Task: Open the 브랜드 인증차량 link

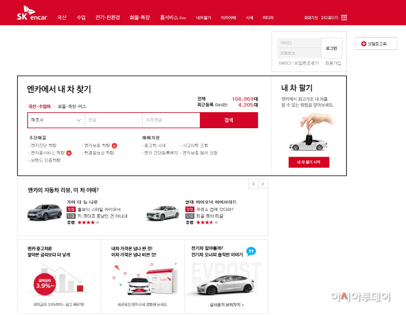Action: 45,160
